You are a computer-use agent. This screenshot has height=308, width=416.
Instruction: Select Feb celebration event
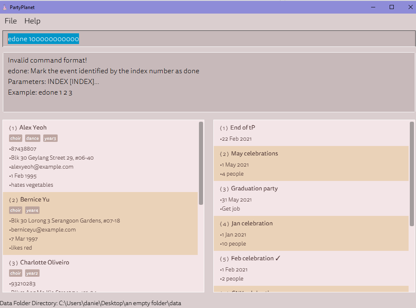252,259
